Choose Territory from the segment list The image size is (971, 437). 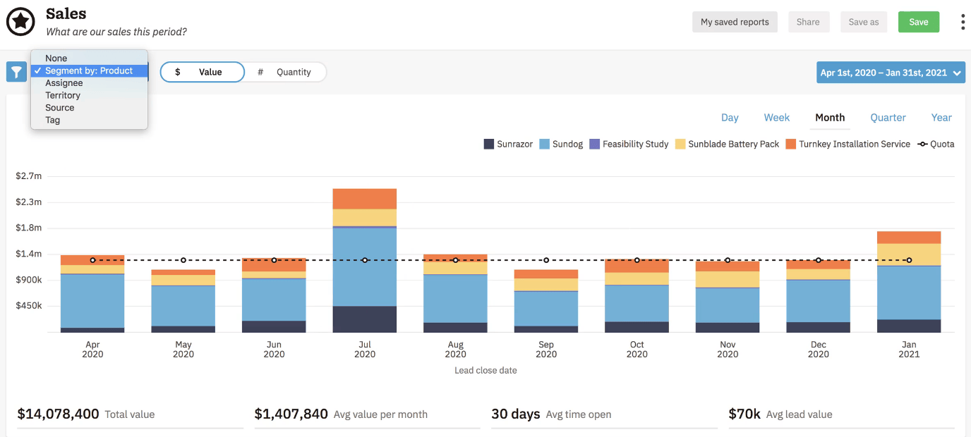[x=63, y=95]
